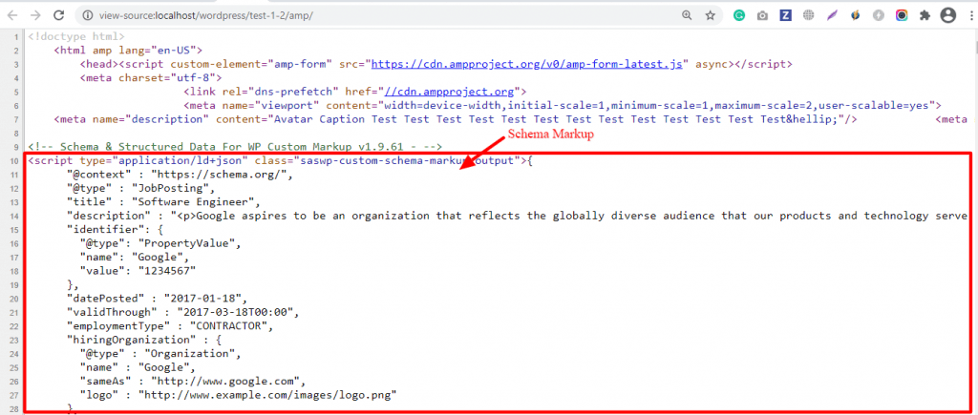Open the Extensions puzzle piece menu
The width and height of the screenshot is (978, 415).
925,15
